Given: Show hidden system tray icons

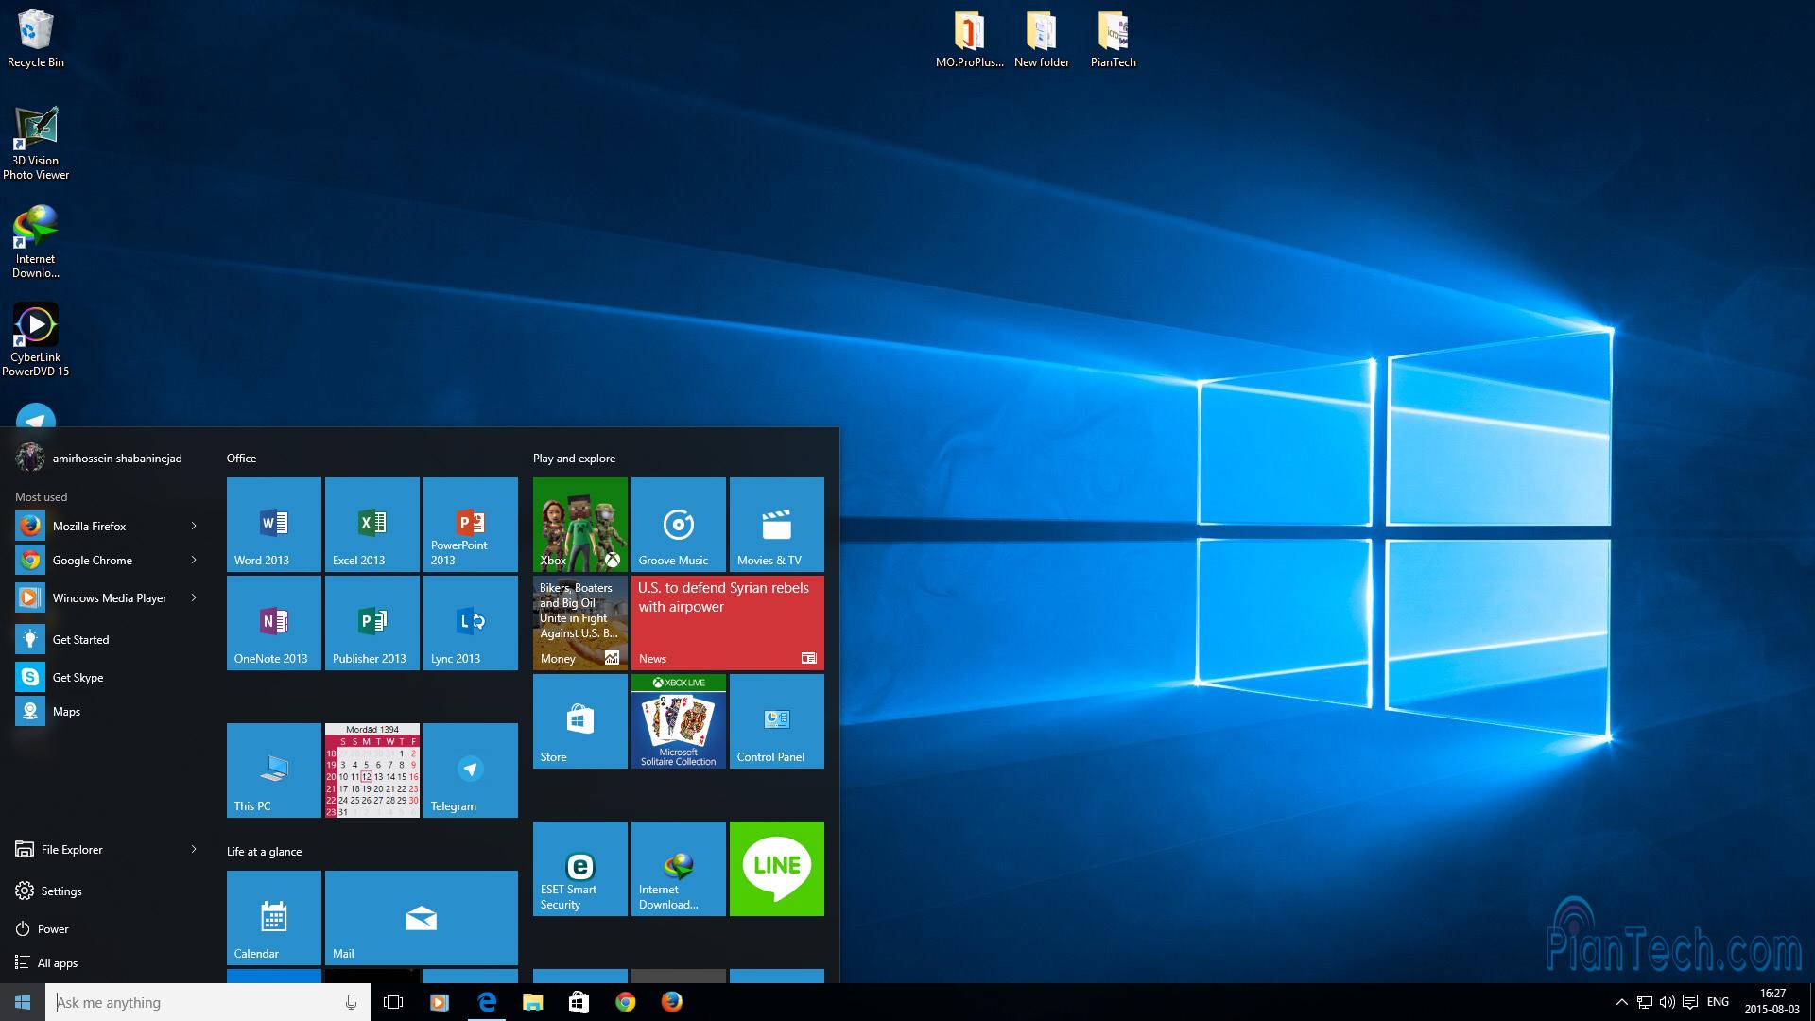Looking at the screenshot, I should point(1622,1002).
